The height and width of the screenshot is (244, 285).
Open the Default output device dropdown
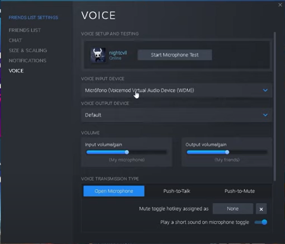(176, 115)
